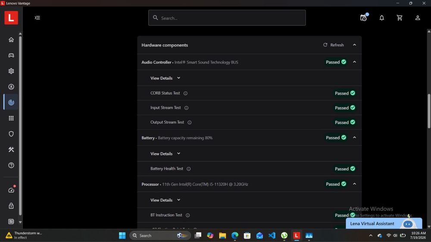Open the notifications bell
This screenshot has height=242, width=431.
pyautogui.click(x=381, y=18)
